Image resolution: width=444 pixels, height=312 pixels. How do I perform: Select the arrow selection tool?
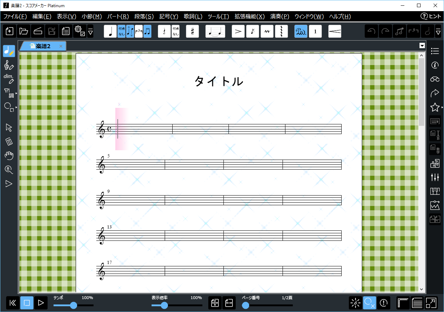coord(9,128)
